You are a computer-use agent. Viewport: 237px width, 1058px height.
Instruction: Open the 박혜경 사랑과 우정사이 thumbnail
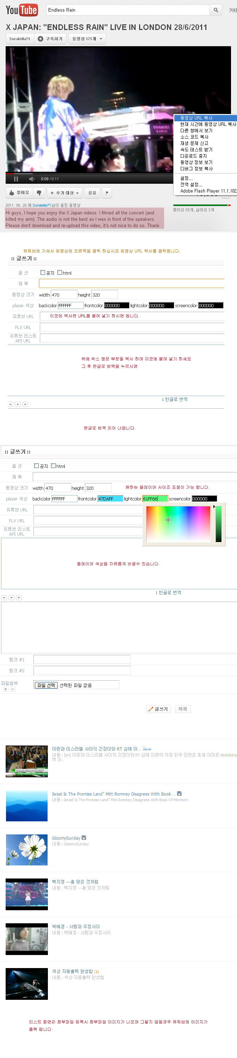point(27,939)
